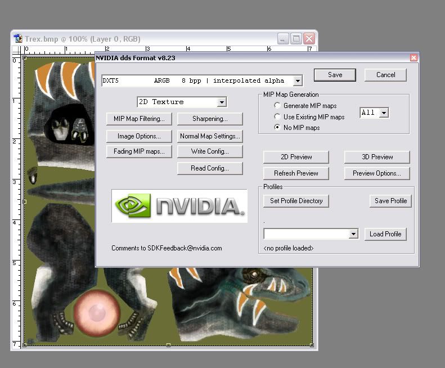Viewport: 445px width, 368px height.
Task: Open the 3D Preview
Action: pos(377,157)
